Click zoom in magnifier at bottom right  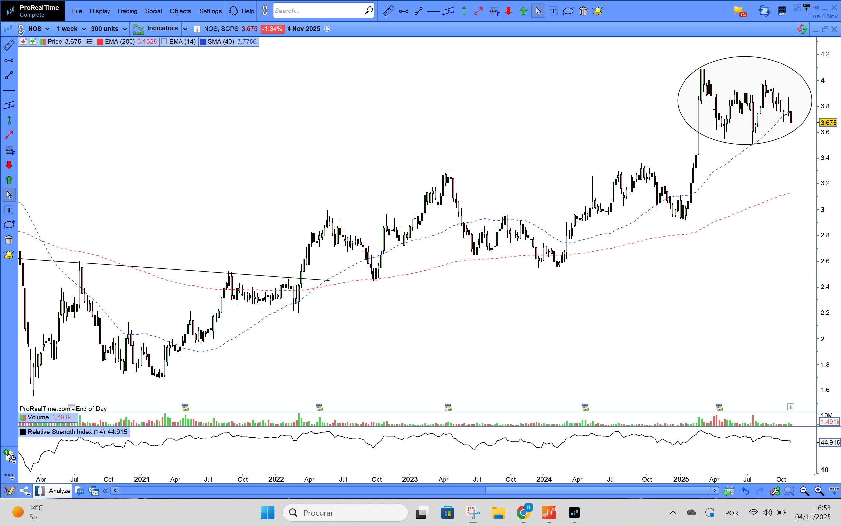tap(819, 491)
